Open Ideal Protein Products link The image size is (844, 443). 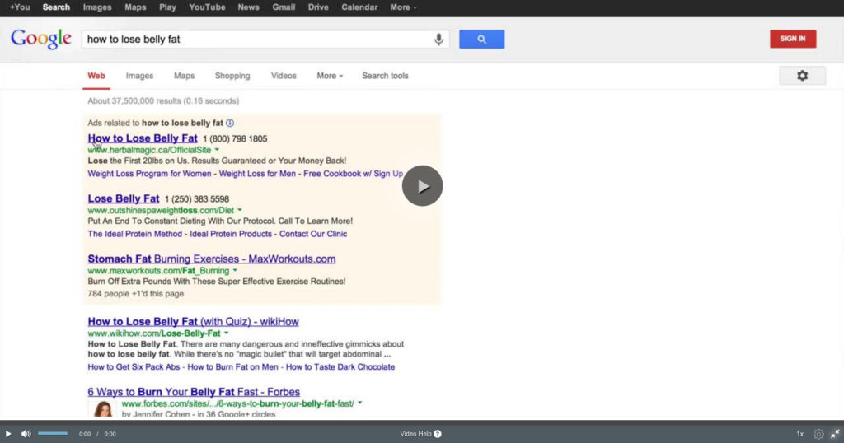pos(231,234)
